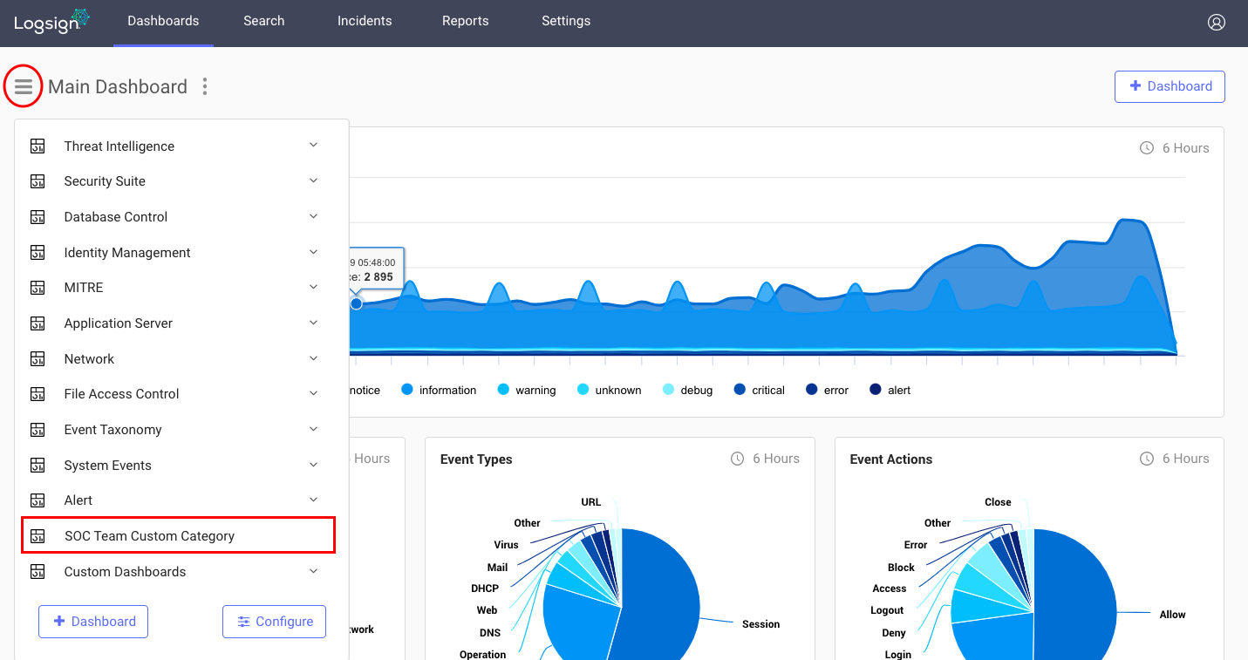Click the Database Control dashboard icon
The image size is (1248, 660).
pos(38,216)
